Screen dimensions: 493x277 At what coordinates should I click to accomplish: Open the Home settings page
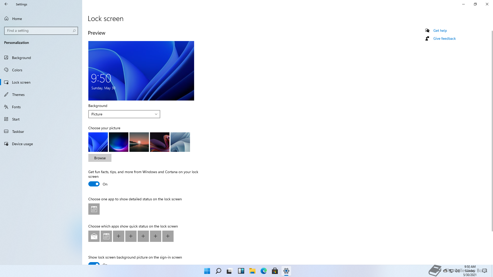click(41, 18)
